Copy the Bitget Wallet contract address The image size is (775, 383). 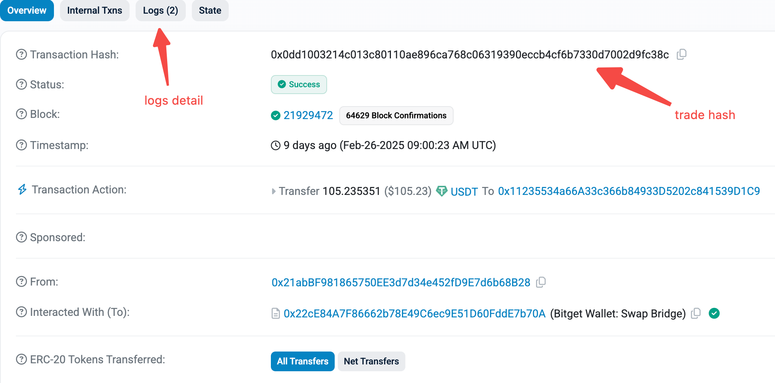(696, 313)
